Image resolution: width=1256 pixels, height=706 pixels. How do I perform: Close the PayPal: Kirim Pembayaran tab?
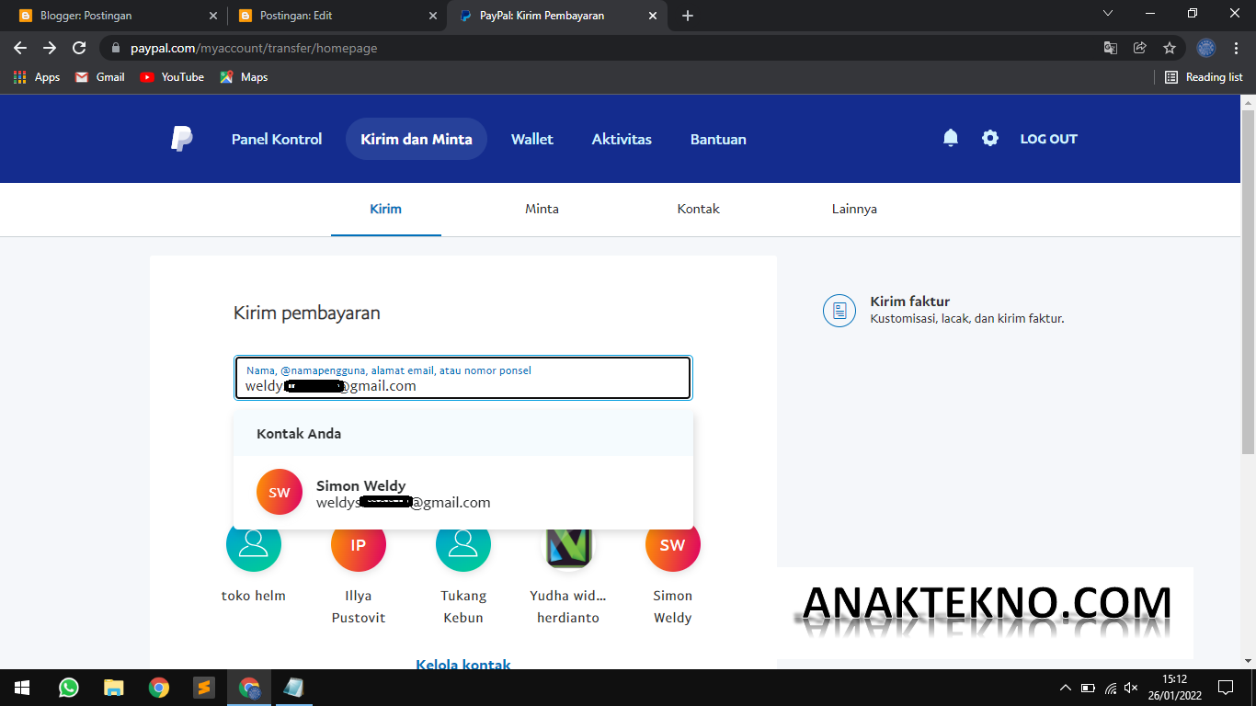point(654,16)
